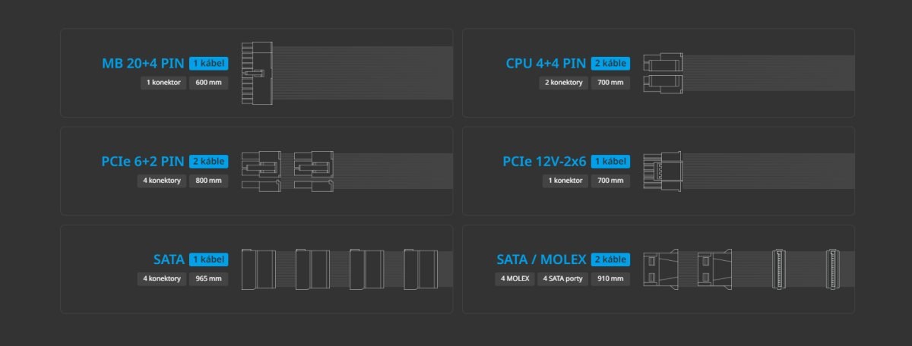Click the MB 20+4 PIN connector illustration
The height and width of the screenshot is (346, 912).
(x=256, y=74)
